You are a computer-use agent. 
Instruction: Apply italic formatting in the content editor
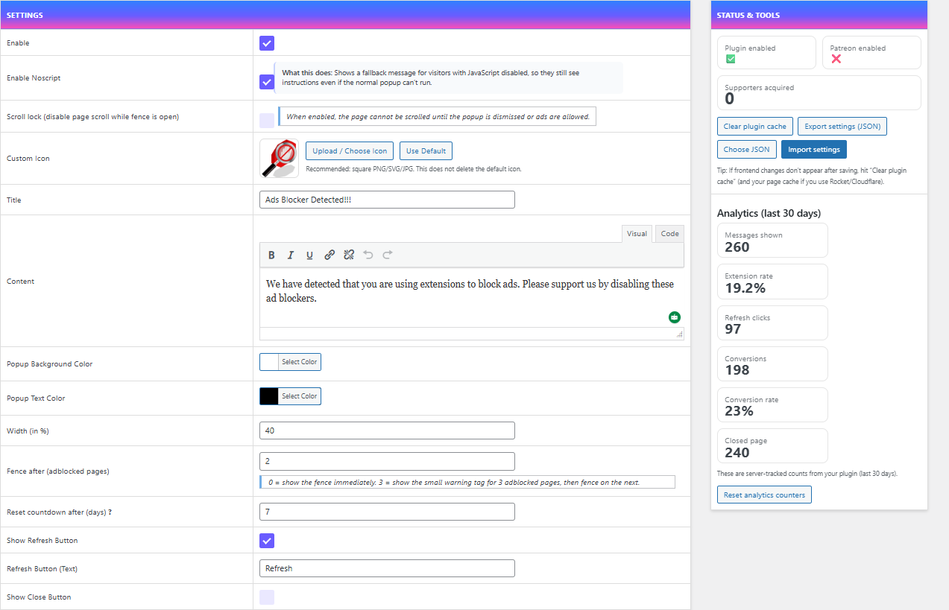pyautogui.click(x=291, y=255)
